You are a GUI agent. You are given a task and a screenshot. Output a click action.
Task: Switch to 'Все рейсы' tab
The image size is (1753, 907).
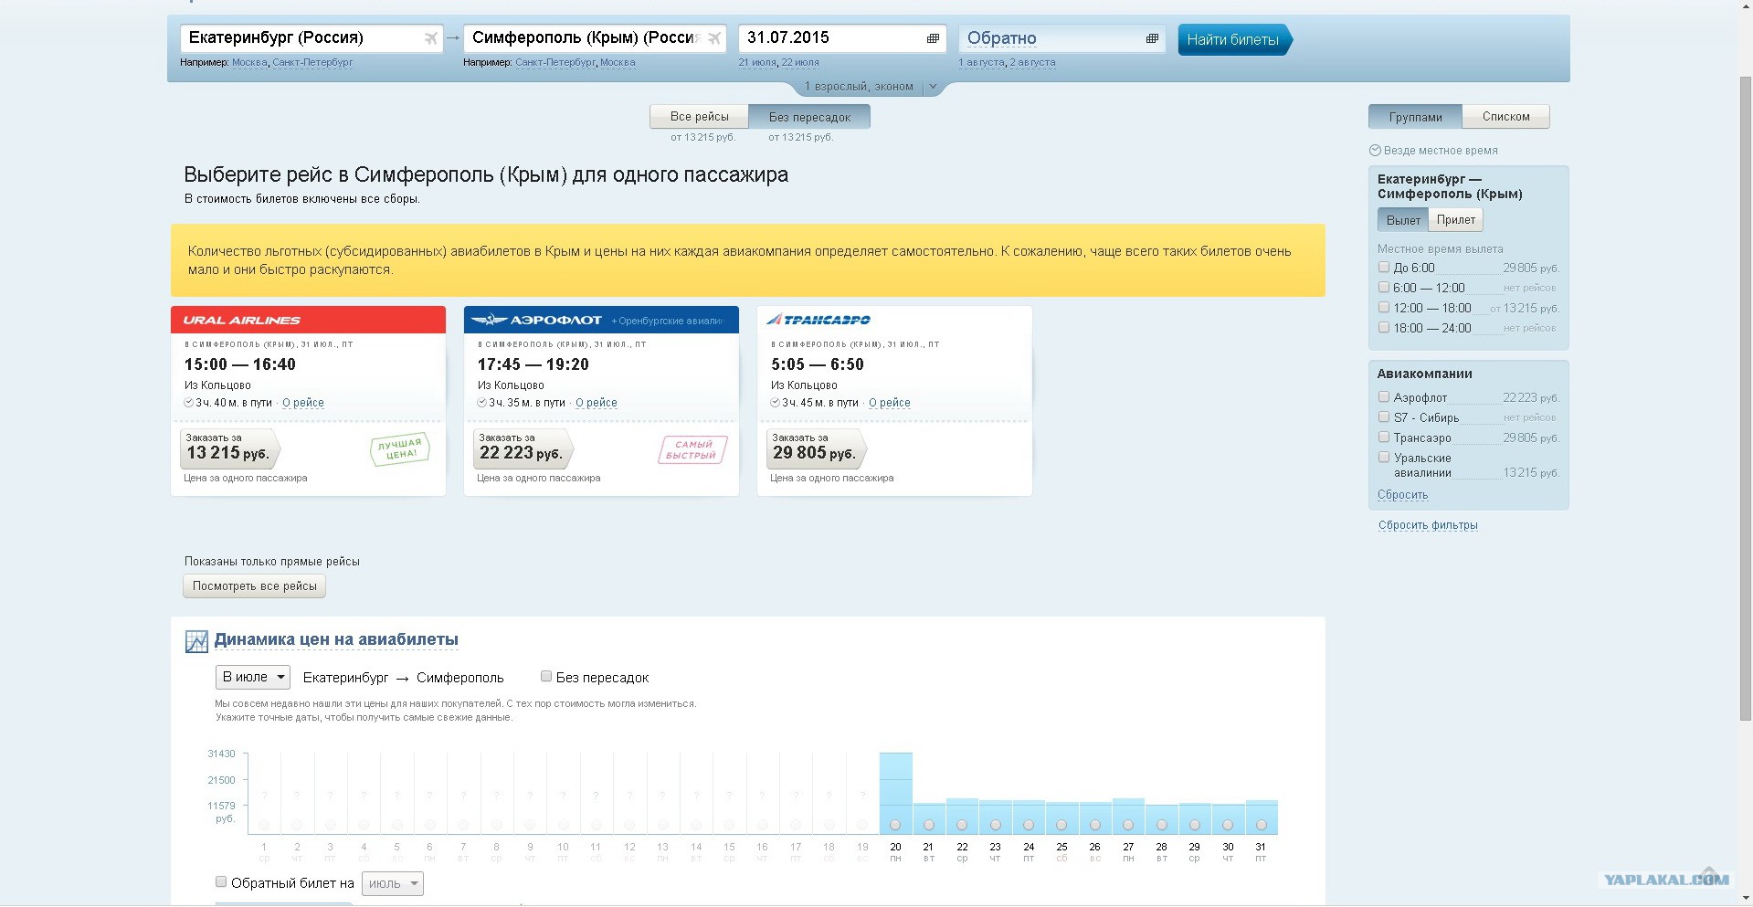699,117
